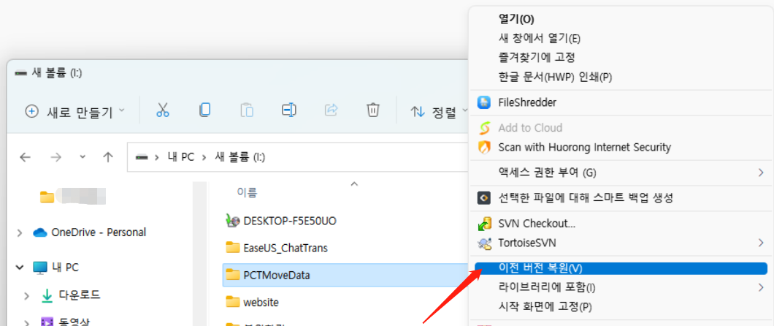Click the EaseUS_ChatTrans folder icon
The height and width of the screenshot is (326, 774).
(x=232, y=248)
